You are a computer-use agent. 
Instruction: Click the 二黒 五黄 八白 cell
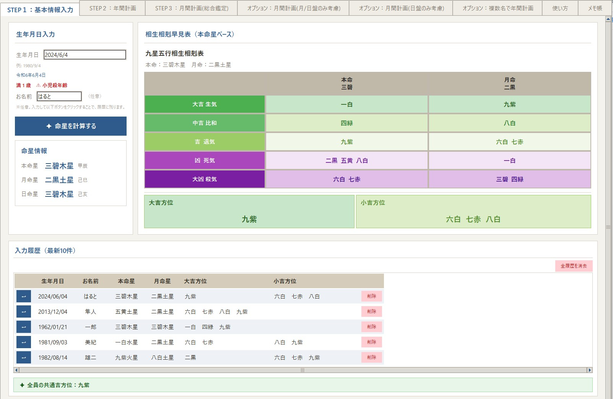point(347,161)
